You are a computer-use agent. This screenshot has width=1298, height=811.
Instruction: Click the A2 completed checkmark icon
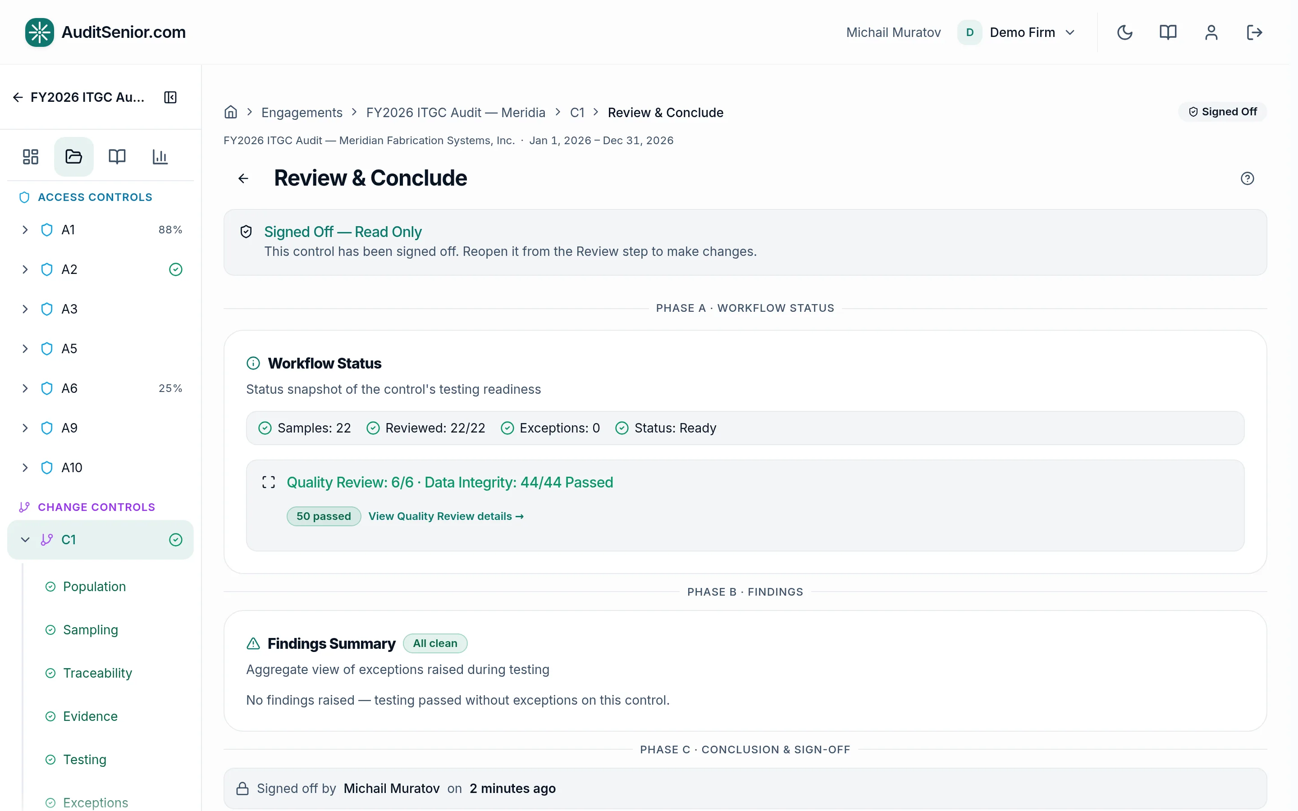point(175,269)
